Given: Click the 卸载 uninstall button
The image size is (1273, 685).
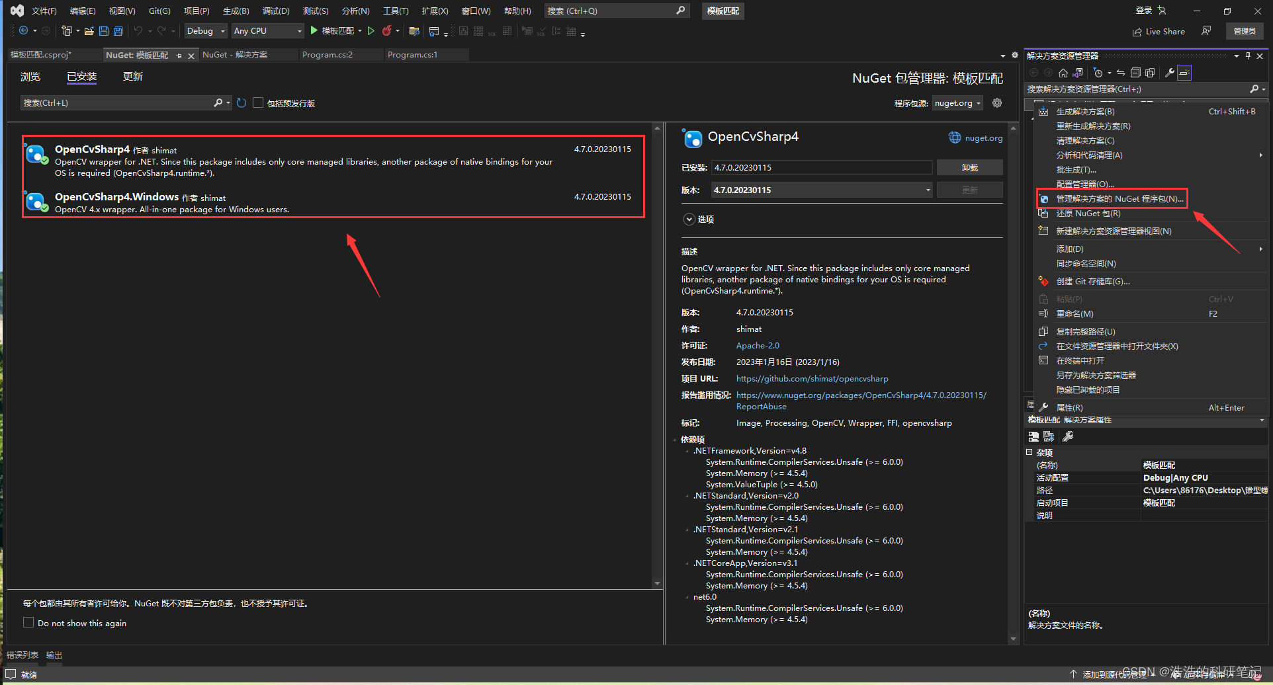Looking at the screenshot, I should coord(970,167).
